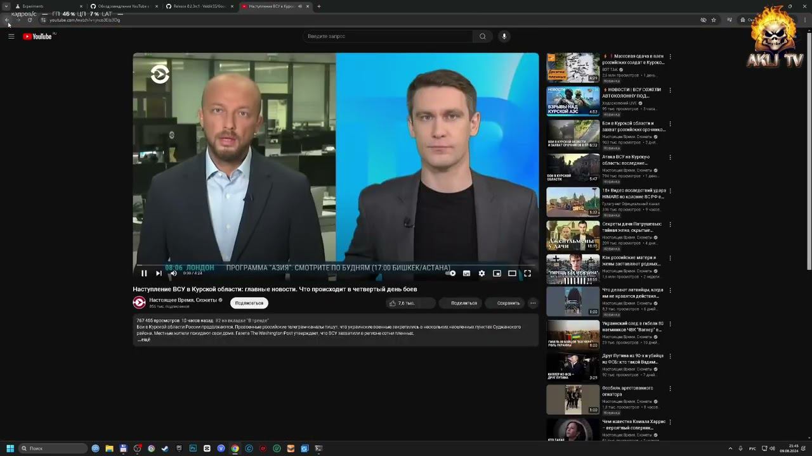Open options menu for 'НОВОСТИ | ВСУ СОЖГЛИ' video
The image size is (812, 456).
click(670, 90)
